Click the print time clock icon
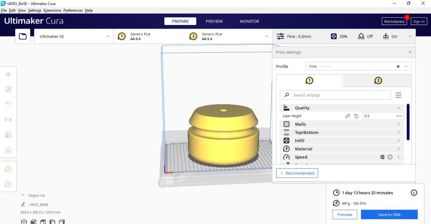 (336, 193)
